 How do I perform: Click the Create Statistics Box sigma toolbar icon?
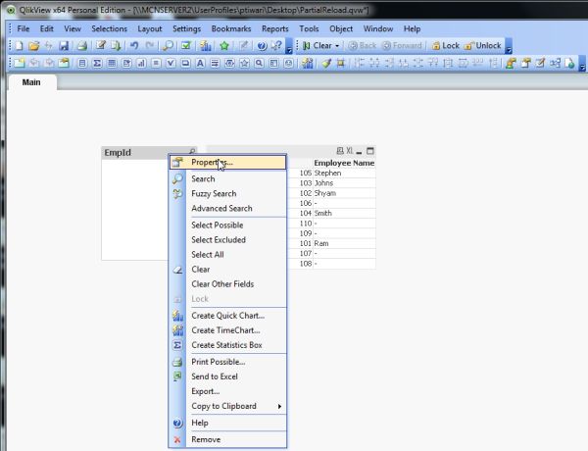pyautogui.click(x=97, y=63)
